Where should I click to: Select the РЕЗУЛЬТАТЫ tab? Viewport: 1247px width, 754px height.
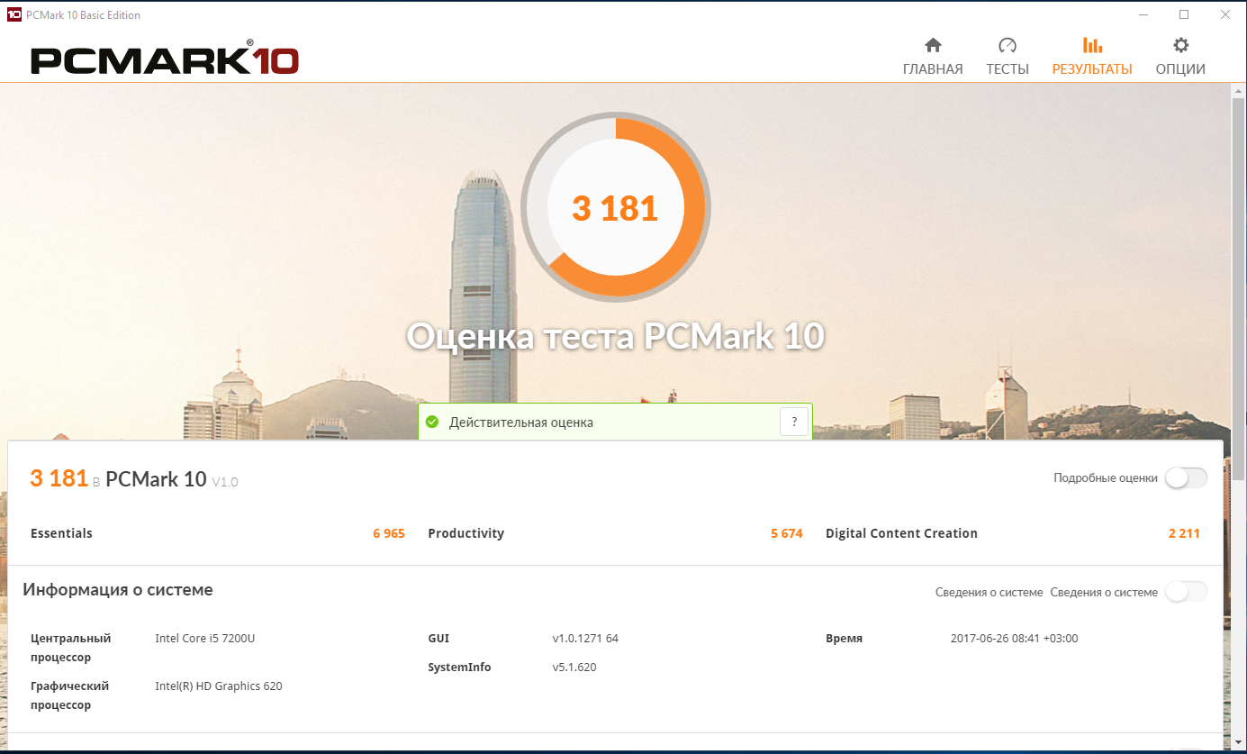pos(1092,57)
